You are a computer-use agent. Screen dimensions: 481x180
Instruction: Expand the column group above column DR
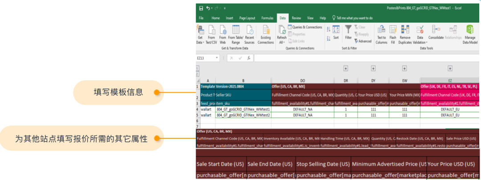(x=346, y=69)
